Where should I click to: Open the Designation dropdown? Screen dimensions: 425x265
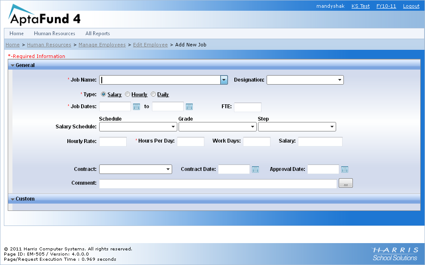tap(305, 80)
